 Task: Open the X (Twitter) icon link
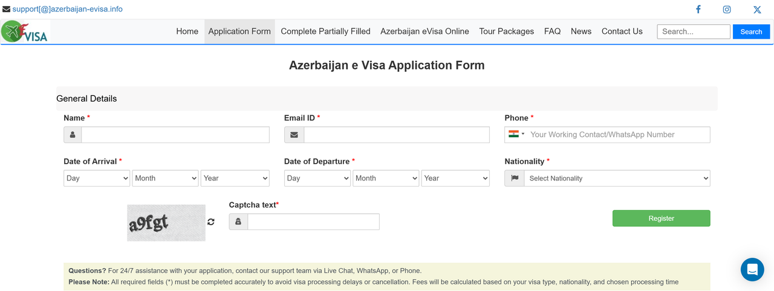pyautogui.click(x=757, y=10)
